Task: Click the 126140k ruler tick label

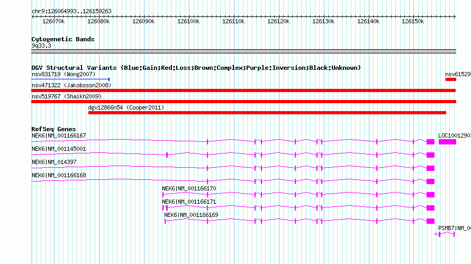Action: coord(368,21)
